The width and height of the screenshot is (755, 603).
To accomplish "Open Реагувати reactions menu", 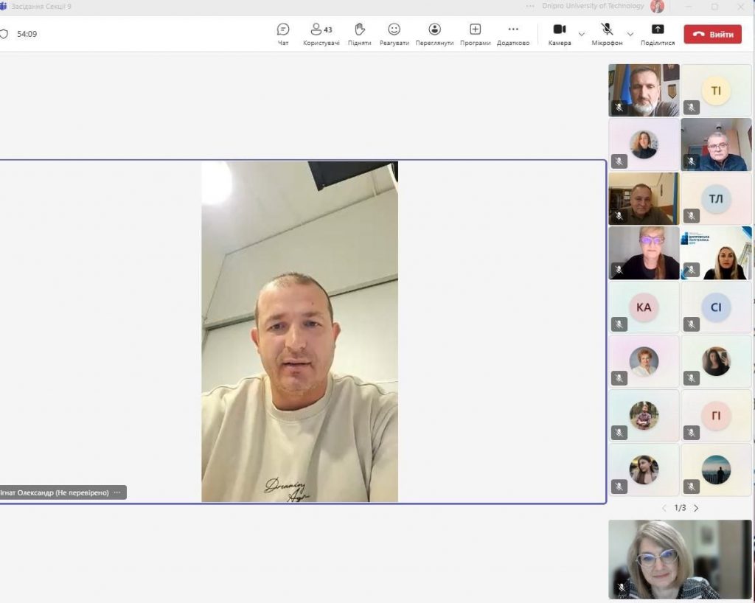I will [394, 34].
